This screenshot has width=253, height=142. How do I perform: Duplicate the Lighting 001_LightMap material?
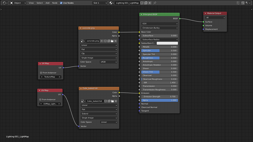146,3
